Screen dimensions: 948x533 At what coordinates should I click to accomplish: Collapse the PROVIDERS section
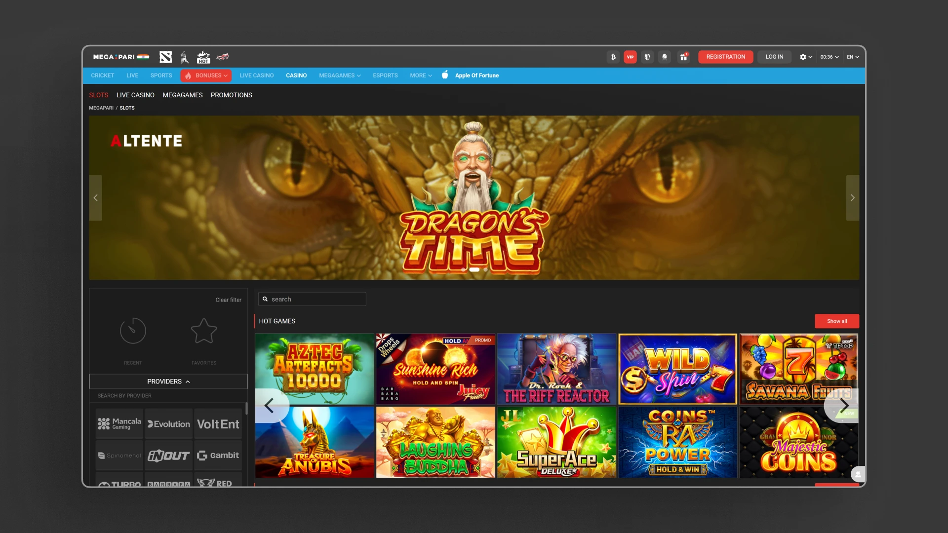pos(168,381)
